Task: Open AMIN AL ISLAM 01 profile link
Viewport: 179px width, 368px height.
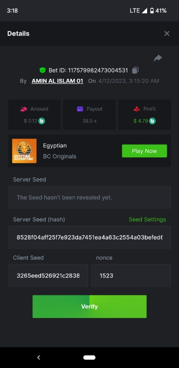Action: pos(57,81)
